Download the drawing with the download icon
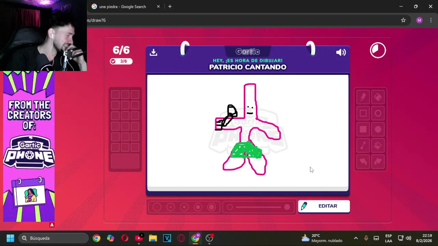 click(153, 52)
